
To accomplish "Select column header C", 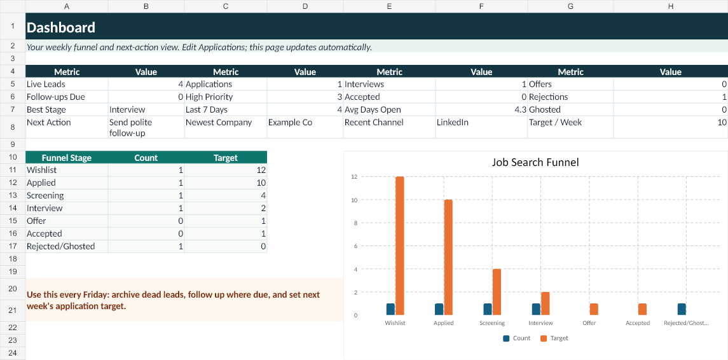I will pyautogui.click(x=226, y=6).
